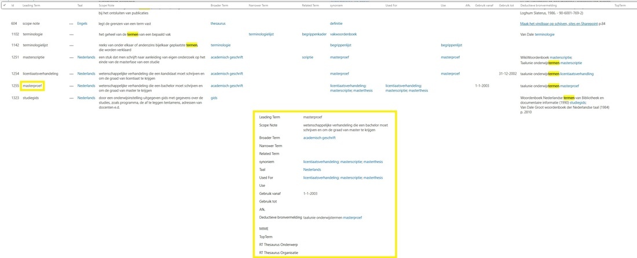This screenshot has width=637, height=258.
Task: Open the ellipsis menu for masterscriptie row
Action: click(x=71, y=58)
